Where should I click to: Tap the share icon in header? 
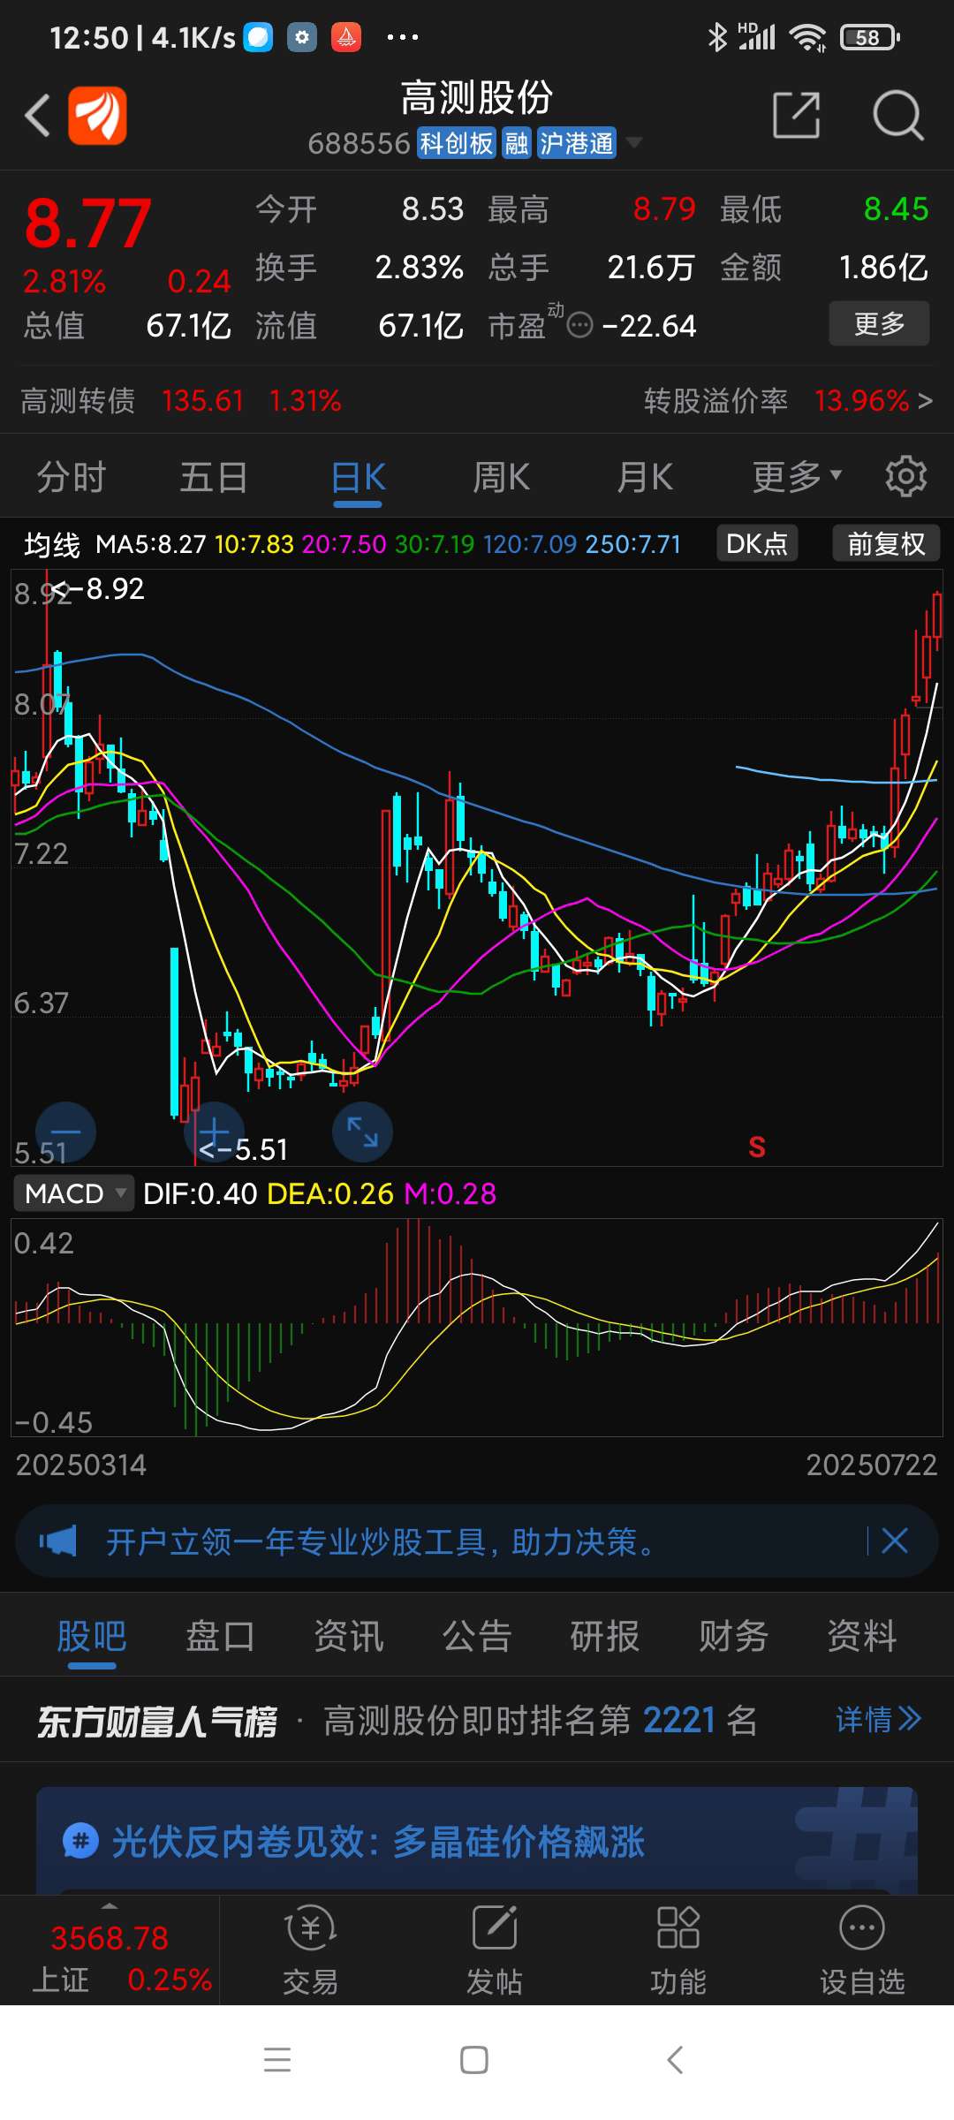(797, 115)
